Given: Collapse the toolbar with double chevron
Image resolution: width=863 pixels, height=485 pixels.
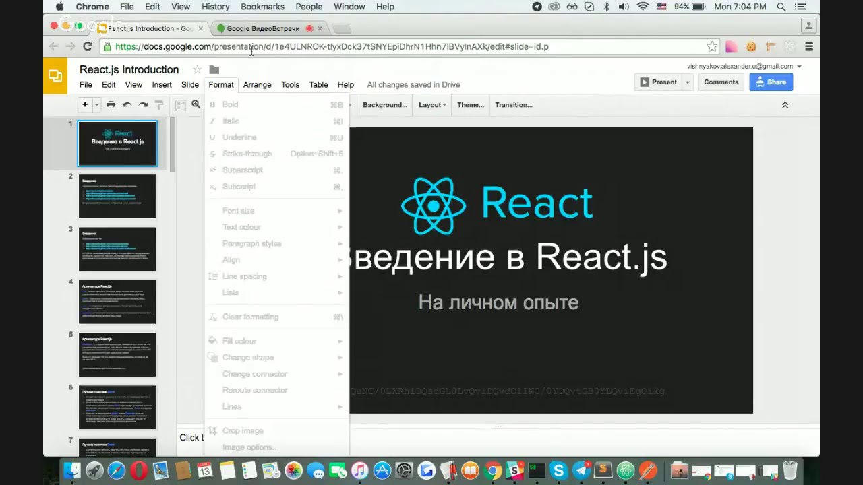Looking at the screenshot, I should tap(785, 105).
